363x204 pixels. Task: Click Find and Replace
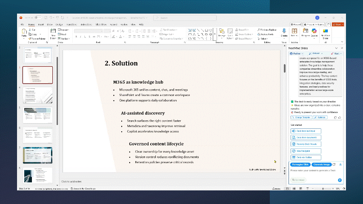267,30
